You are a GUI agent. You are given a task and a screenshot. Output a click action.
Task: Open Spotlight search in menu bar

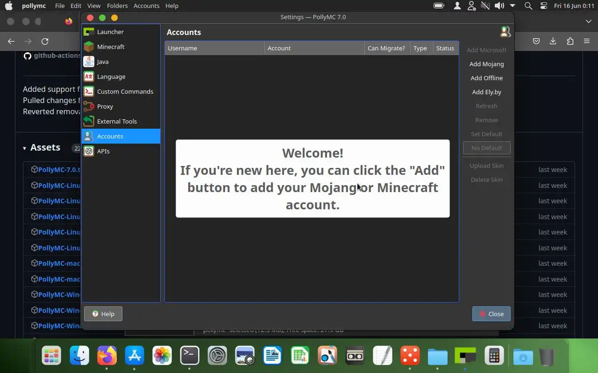coord(528,6)
